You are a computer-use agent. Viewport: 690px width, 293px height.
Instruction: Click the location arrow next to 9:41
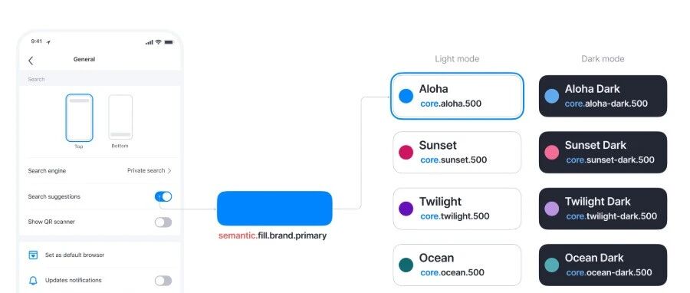(x=48, y=42)
